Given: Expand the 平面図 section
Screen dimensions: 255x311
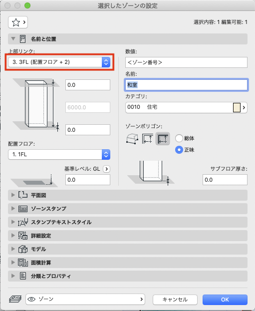Looking at the screenshot, I should [13, 195].
